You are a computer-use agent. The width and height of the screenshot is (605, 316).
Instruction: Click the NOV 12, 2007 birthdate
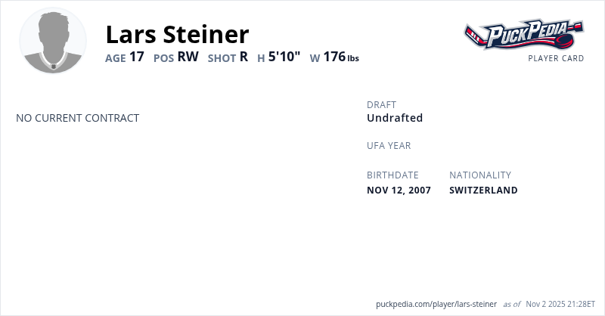pos(399,190)
